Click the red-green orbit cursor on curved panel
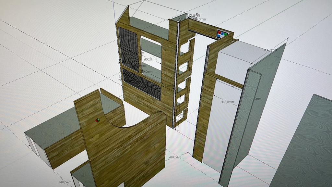Screen dimensions: 332x187 97,120
